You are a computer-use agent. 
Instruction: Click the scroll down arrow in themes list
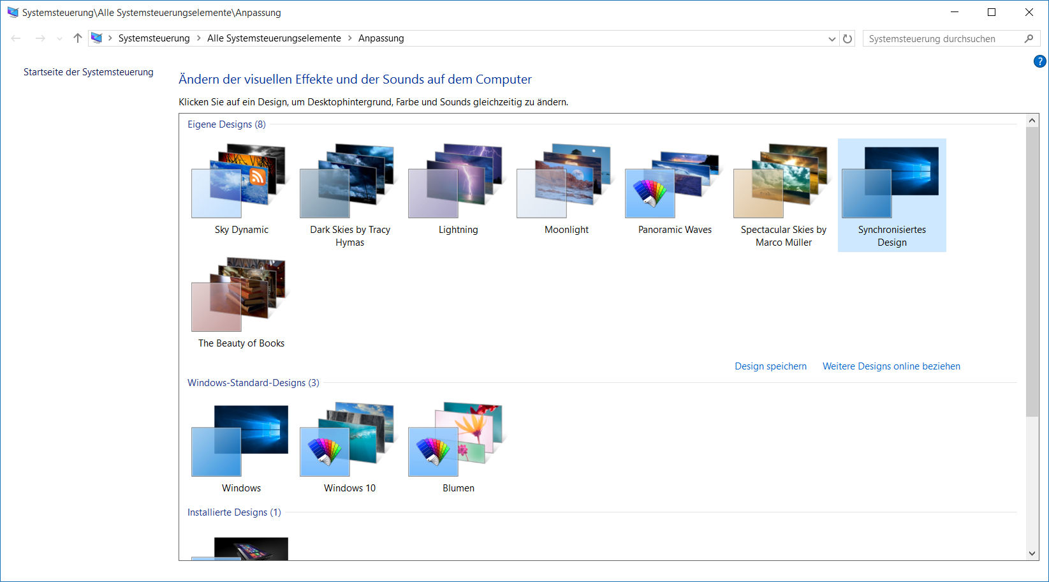pyautogui.click(x=1032, y=553)
